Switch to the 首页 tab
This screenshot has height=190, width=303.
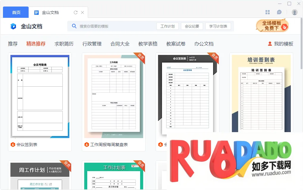(x=16, y=12)
